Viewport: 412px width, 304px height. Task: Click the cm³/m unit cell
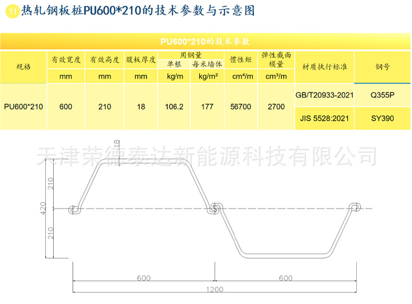(276, 77)
